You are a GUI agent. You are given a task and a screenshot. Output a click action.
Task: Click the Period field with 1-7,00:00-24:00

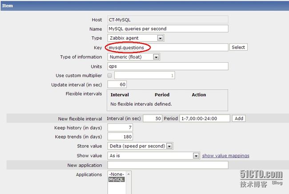205,119
